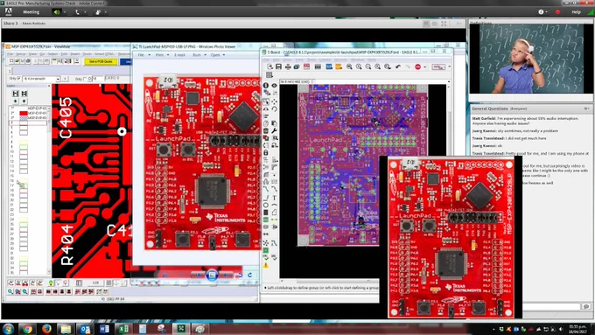The image size is (595, 335).
Task: Select the Text tool in EAGLE sidebar
Action: tap(275, 198)
